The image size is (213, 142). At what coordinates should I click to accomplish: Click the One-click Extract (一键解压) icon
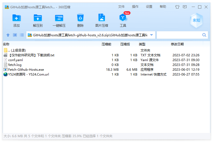tap(59, 18)
